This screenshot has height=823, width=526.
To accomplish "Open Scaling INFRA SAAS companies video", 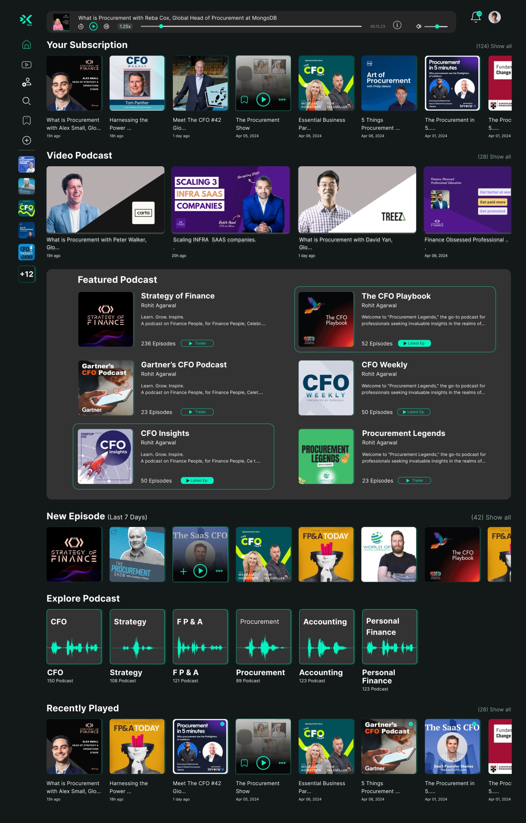I will click(230, 199).
